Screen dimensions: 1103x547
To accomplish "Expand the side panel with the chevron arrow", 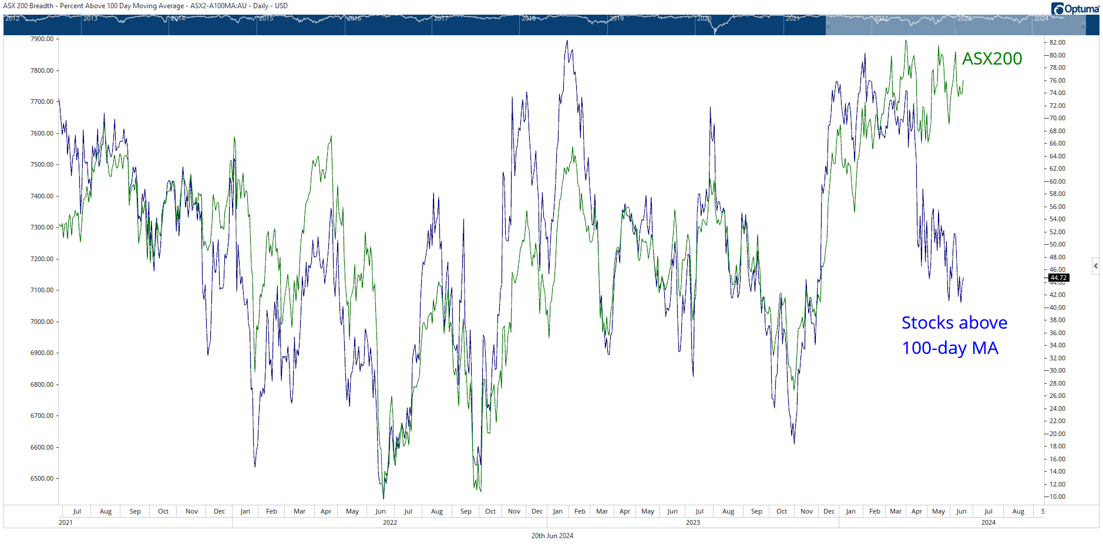I will click(x=1095, y=266).
